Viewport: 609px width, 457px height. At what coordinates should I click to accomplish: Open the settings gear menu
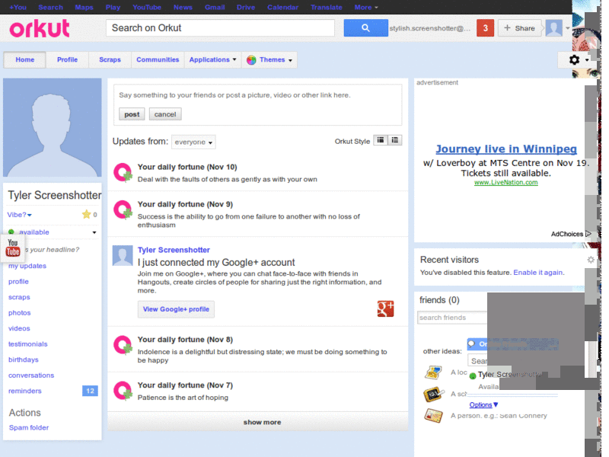point(574,59)
